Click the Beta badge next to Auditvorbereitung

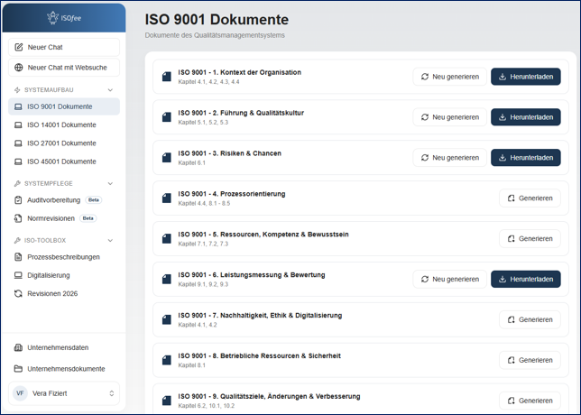point(94,199)
